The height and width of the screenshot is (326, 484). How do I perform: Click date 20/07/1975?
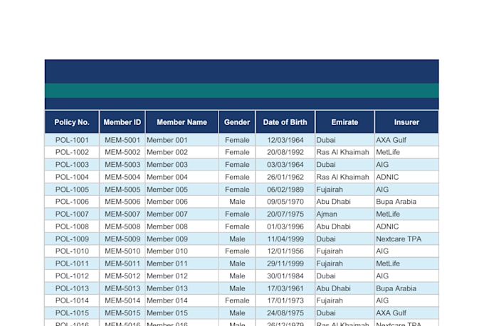click(285, 214)
